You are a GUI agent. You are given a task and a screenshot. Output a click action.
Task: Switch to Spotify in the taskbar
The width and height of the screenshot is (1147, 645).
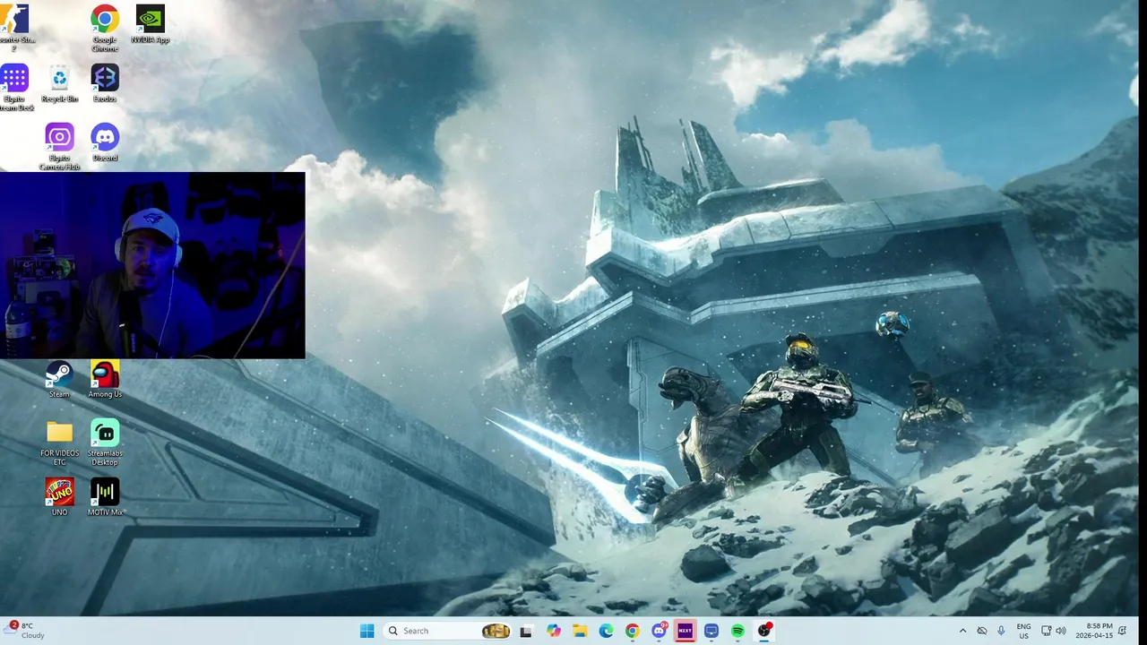click(737, 631)
